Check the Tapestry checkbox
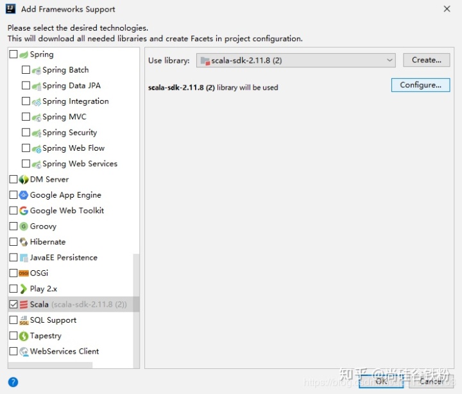 coord(13,336)
